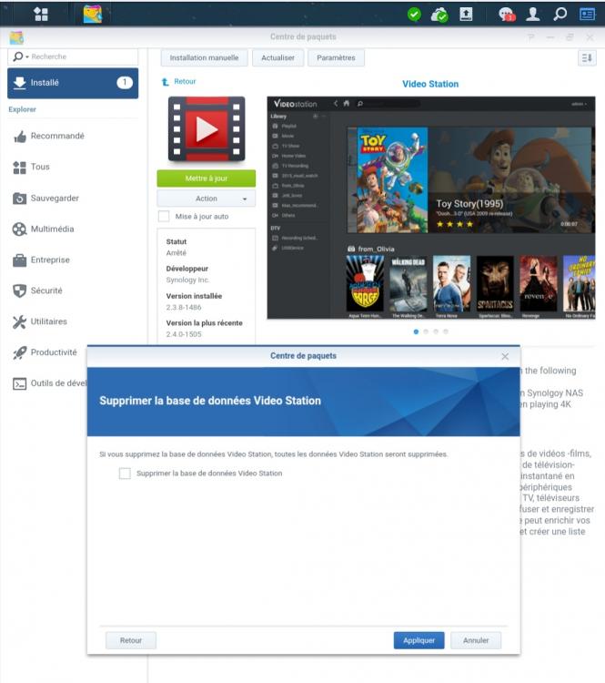Open the Utilitaires category
The image size is (605, 683).
40,321
